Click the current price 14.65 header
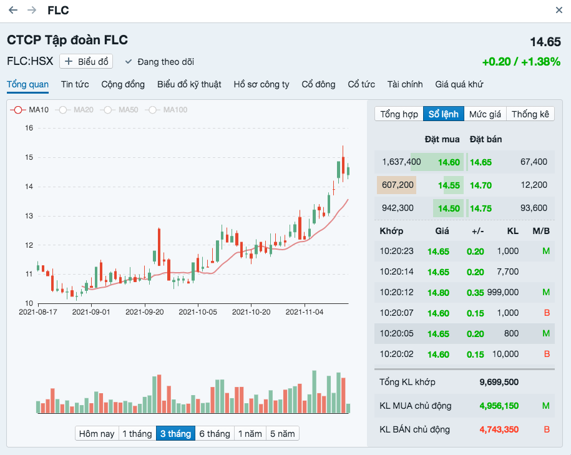This screenshot has height=455, width=571. [545, 42]
